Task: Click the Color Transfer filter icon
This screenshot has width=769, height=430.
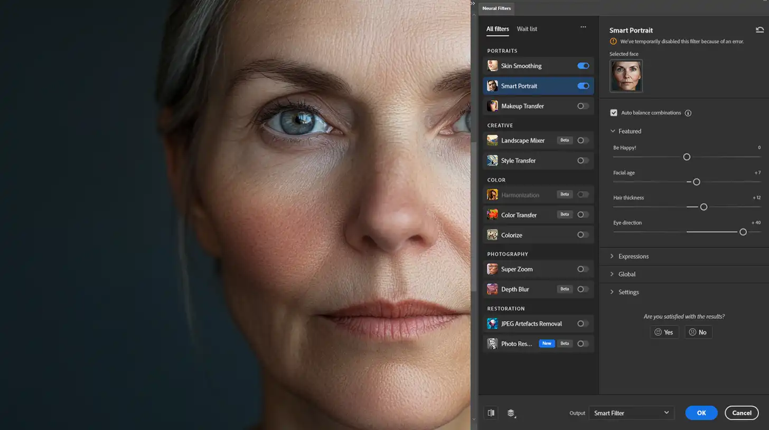Action: 492,215
